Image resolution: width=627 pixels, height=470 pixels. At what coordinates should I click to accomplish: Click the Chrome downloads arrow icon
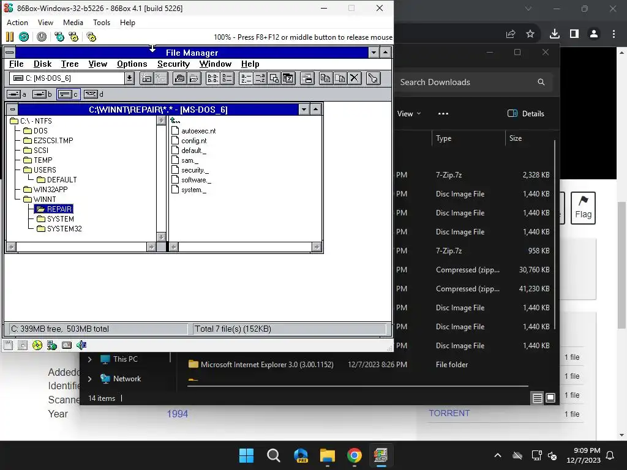[x=554, y=34]
